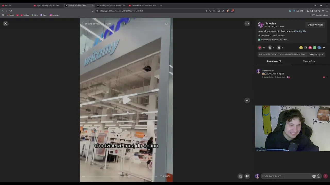330x185 pixels.
Task: Open the media control music-note icon
Action: (x=308, y=11)
